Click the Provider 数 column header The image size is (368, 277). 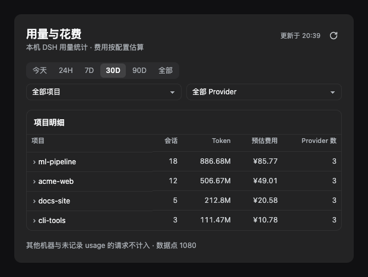pyautogui.click(x=319, y=141)
